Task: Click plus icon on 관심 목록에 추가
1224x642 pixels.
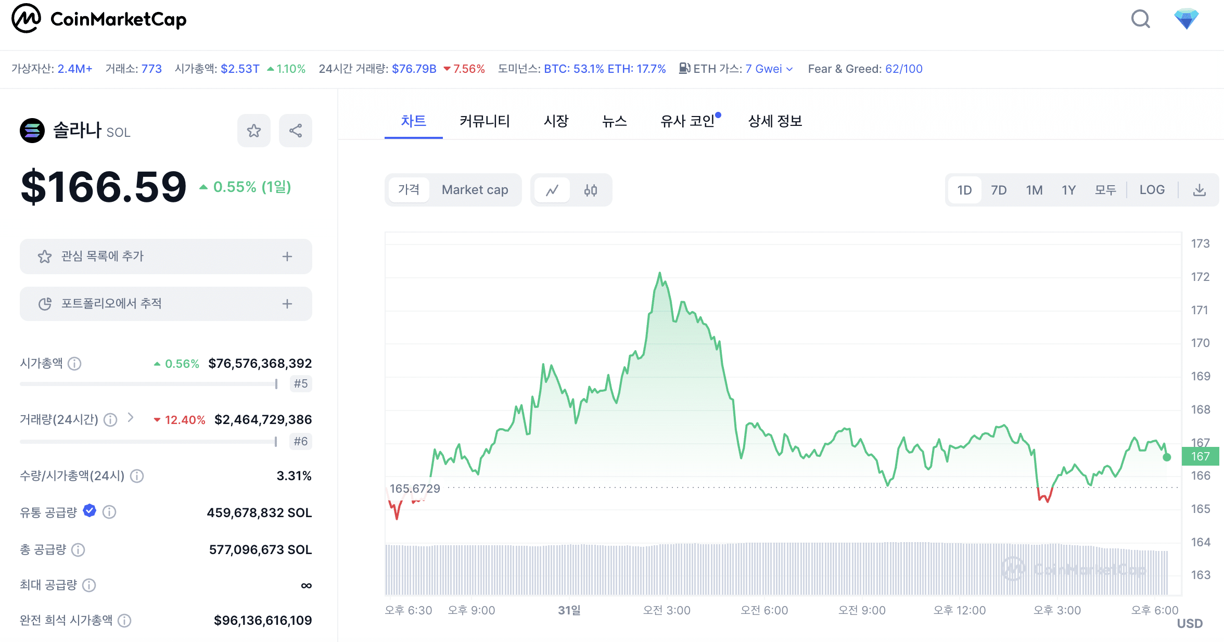Action: (x=287, y=256)
